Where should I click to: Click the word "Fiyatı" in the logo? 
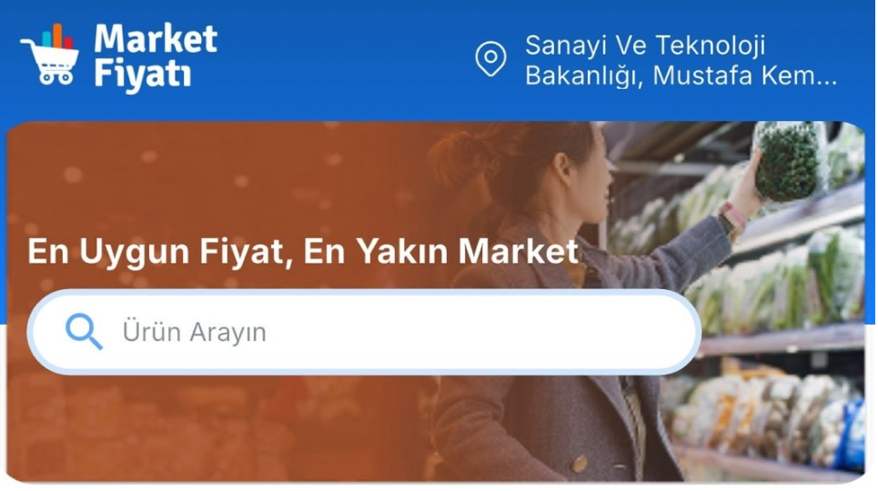pos(142,75)
